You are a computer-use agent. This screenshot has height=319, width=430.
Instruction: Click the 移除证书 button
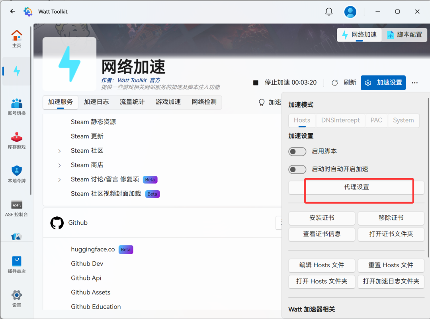click(391, 218)
